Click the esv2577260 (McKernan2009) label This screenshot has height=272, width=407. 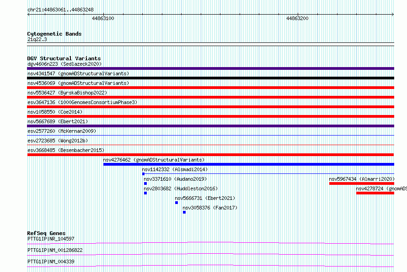tap(62, 131)
